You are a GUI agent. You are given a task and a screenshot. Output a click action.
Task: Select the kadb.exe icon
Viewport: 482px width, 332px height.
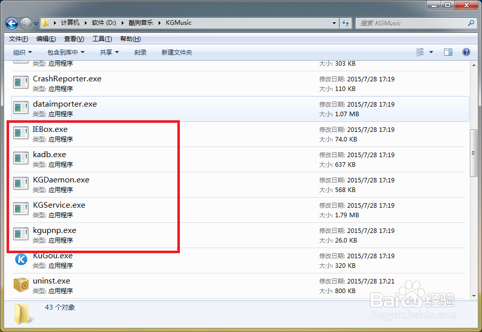(21, 158)
